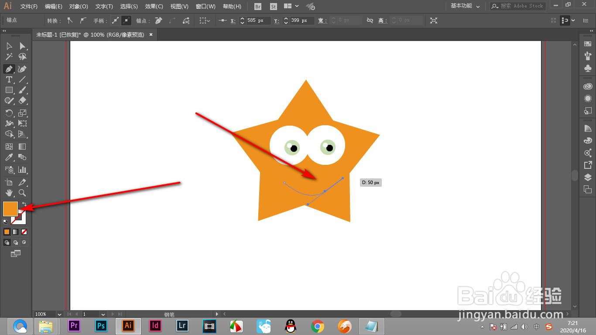Convert anchor point to smooth

click(83, 21)
